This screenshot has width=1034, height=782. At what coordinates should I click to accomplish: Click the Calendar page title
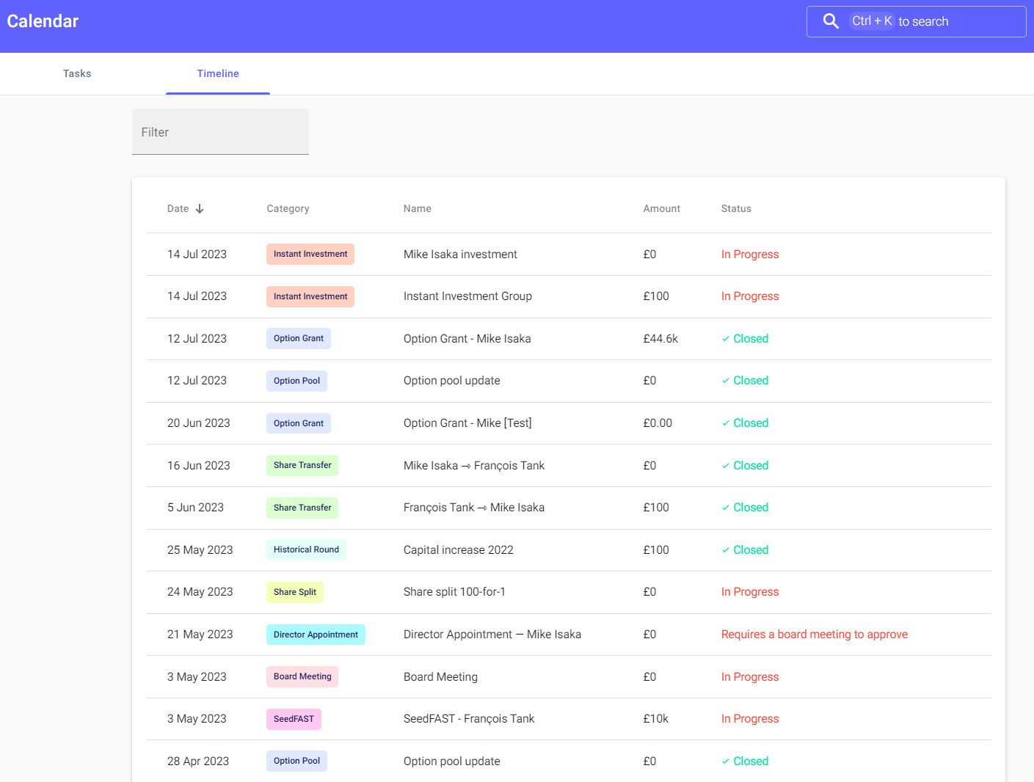pos(43,21)
